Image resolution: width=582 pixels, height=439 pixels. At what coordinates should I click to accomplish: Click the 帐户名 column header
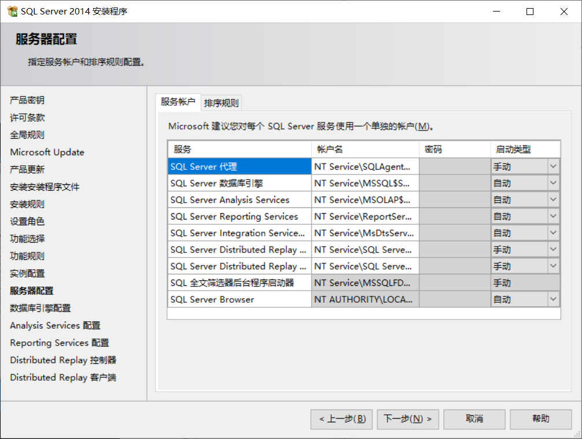click(365, 149)
